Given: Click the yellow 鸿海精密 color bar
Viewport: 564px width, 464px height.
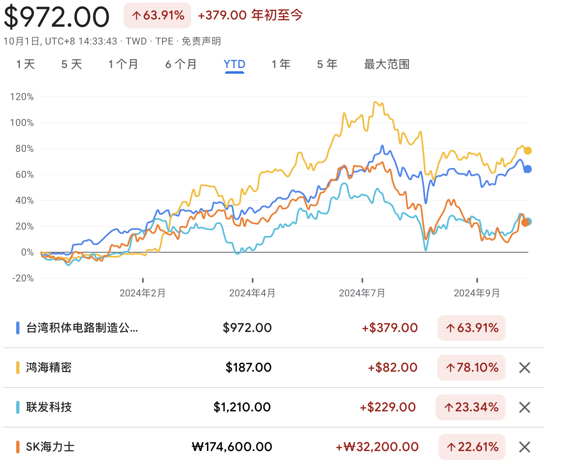Looking at the screenshot, I should [18, 368].
